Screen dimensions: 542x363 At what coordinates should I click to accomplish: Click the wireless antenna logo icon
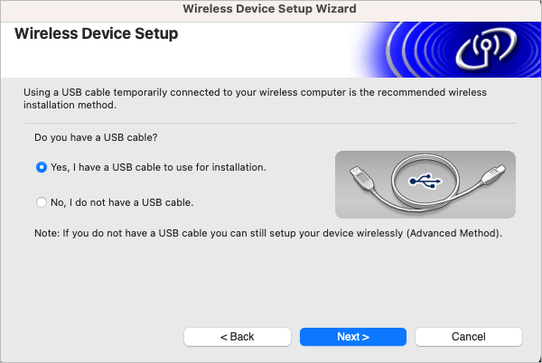[x=486, y=47]
